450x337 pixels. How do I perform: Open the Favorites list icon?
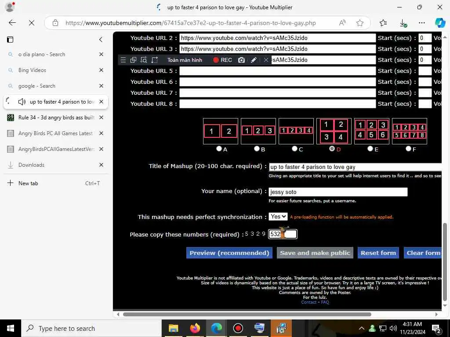(383, 23)
